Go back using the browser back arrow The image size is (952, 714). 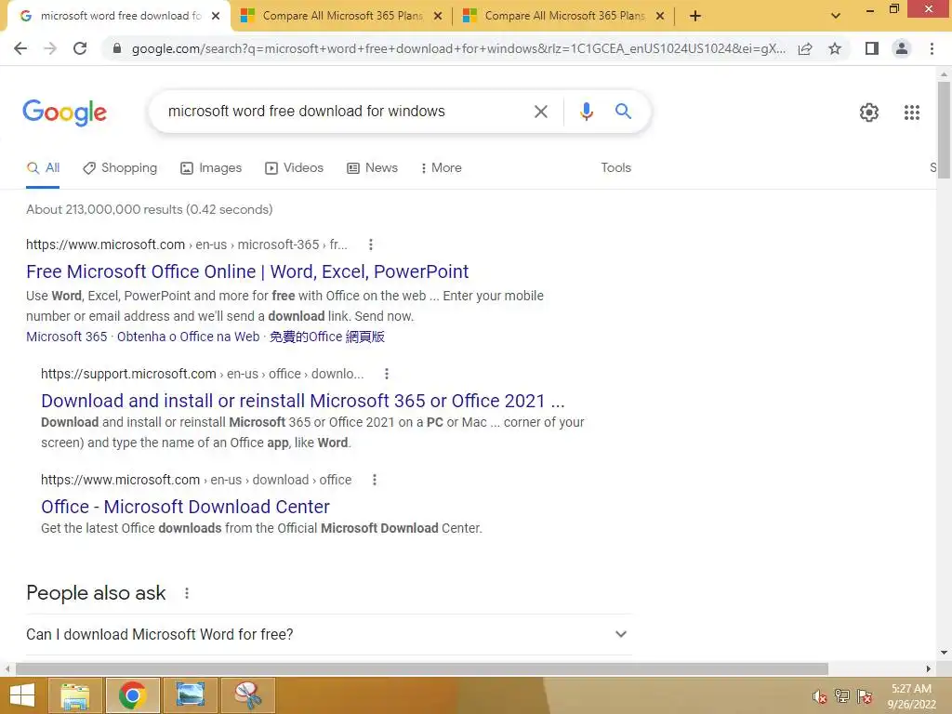(20, 48)
